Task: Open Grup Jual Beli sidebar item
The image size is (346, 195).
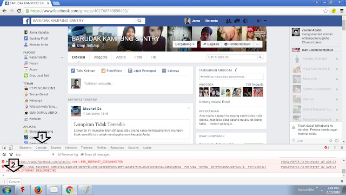Action: coord(36,75)
